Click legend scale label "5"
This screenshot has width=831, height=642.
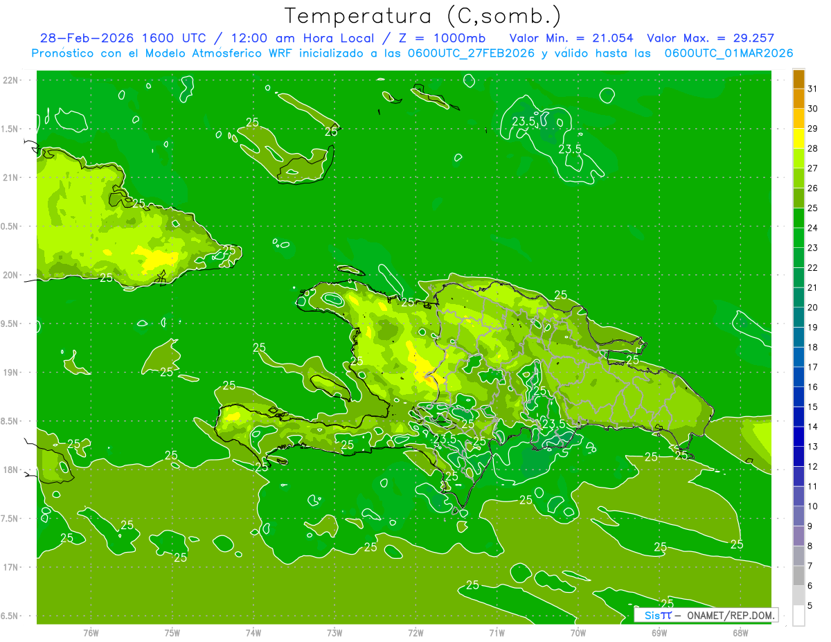coord(810,606)
